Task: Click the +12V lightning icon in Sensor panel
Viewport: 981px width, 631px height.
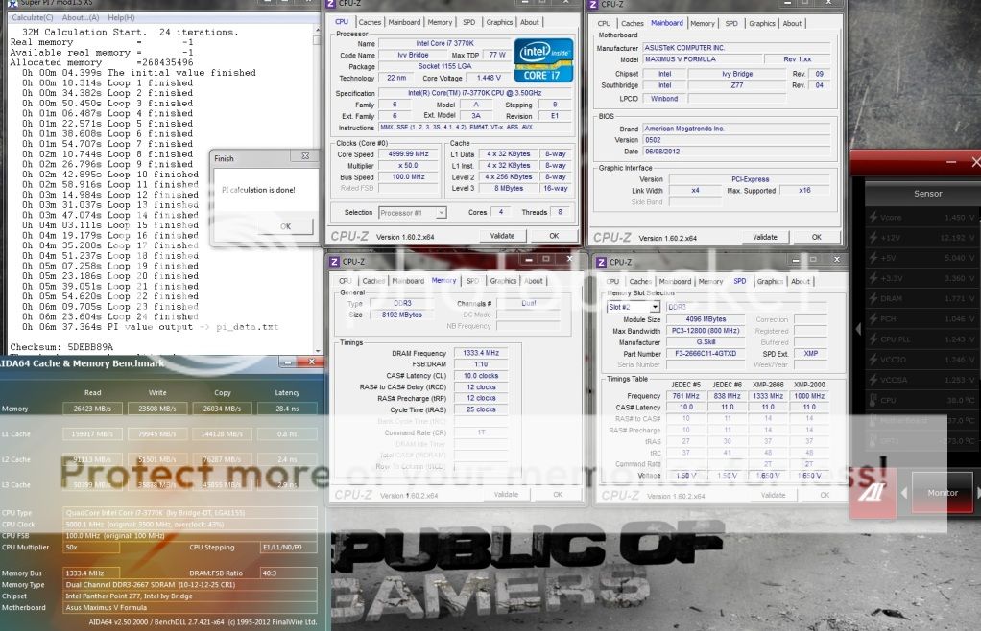Action: point(872,238)
